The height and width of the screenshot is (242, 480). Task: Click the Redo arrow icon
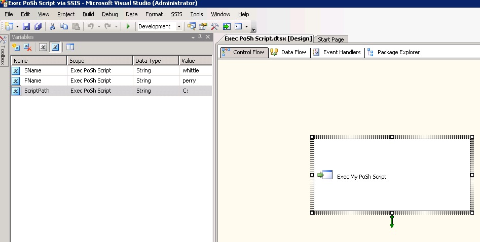107,27
